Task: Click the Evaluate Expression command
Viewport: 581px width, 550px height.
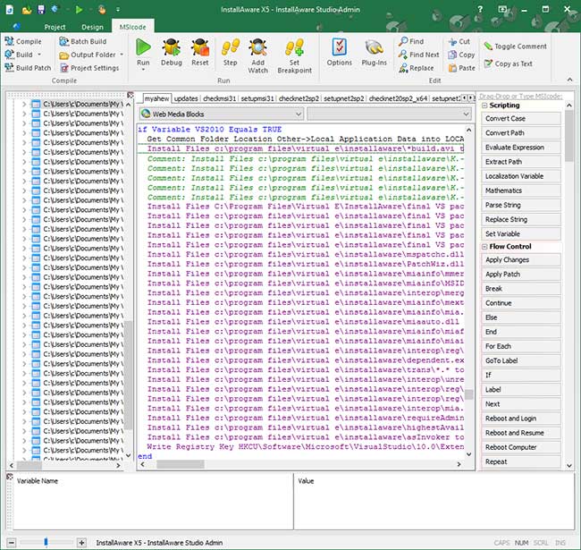Action: (x=520, y=148)
